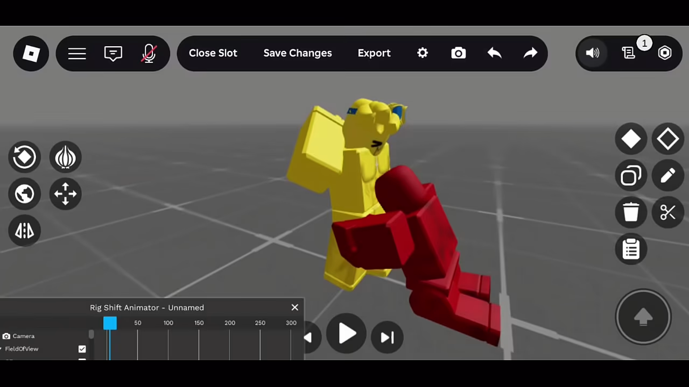Add keyframe with the filled diamond icon

click(x=631, y=139)
